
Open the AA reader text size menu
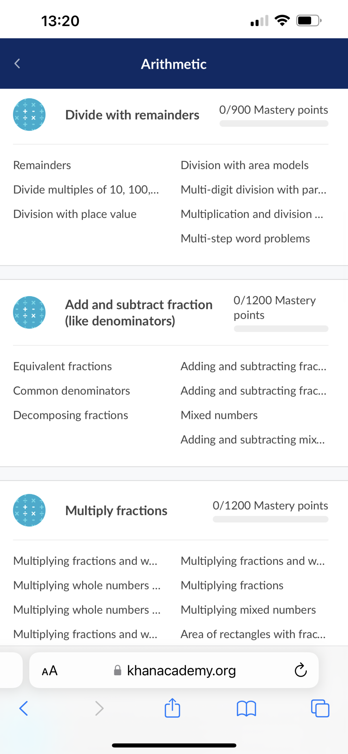coord(50,670)
